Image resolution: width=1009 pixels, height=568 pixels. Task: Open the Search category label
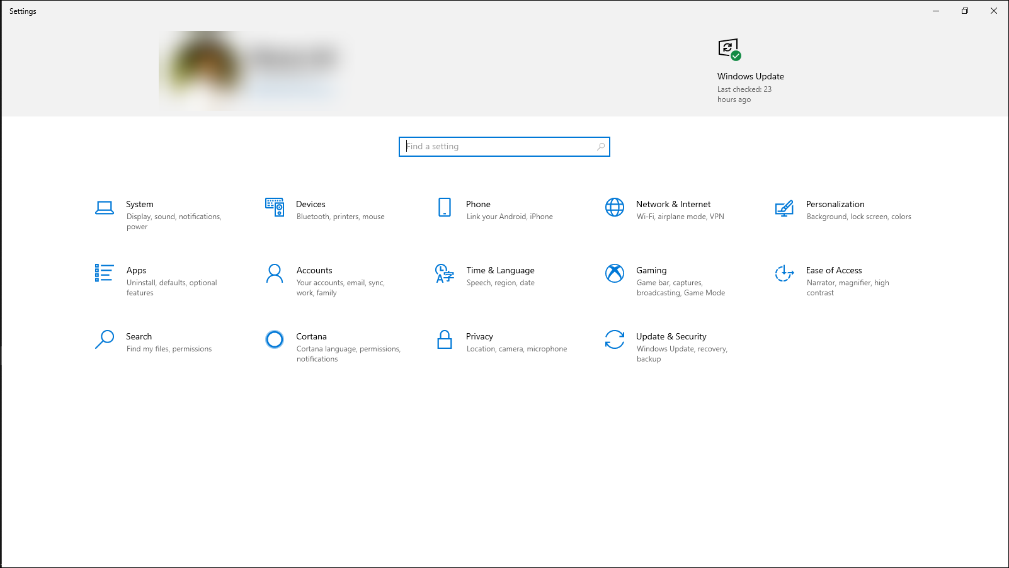(x=139, y=336)
